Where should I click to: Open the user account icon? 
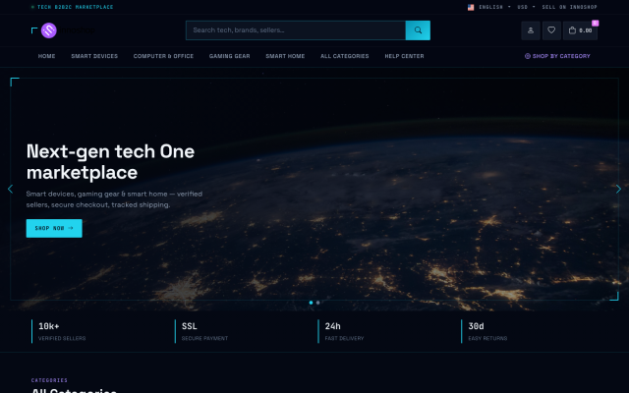[x=531, y=30]
